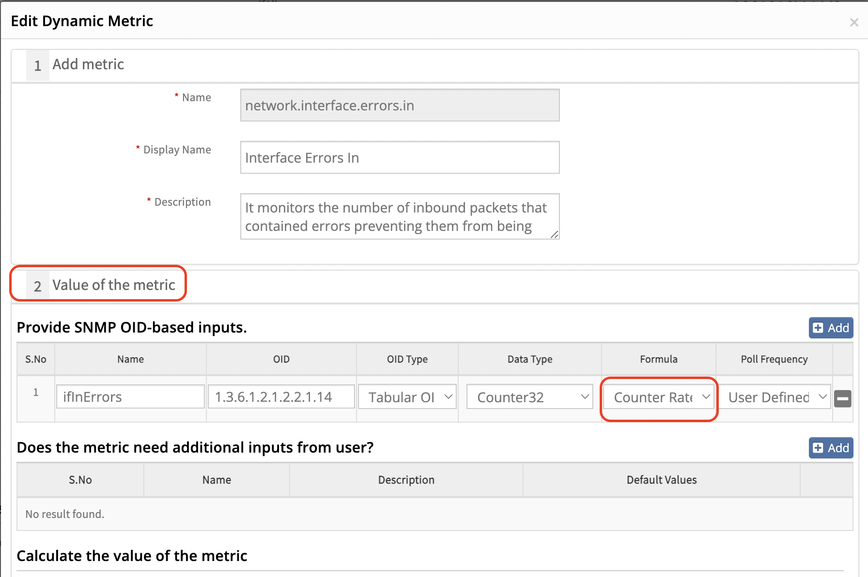Select the Value of the metric step header
The width and height of the screenshot is (868, 577).
click(113, 285)
